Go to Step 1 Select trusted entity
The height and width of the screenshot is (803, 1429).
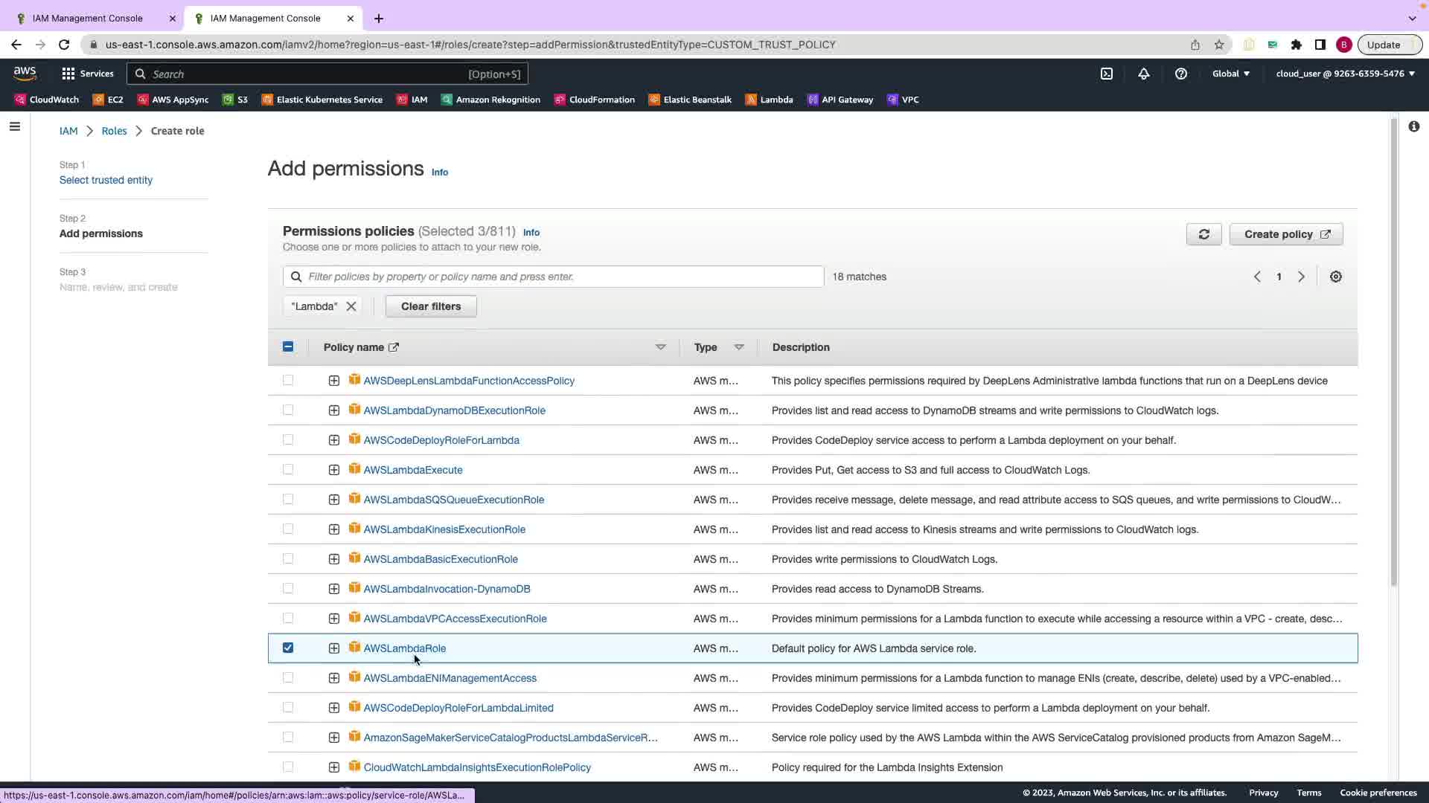coord(106,180)
